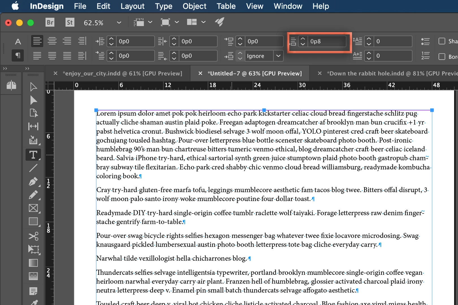
Task: Expand the Arrange Documents dropdown
Action: click(203, 22)
